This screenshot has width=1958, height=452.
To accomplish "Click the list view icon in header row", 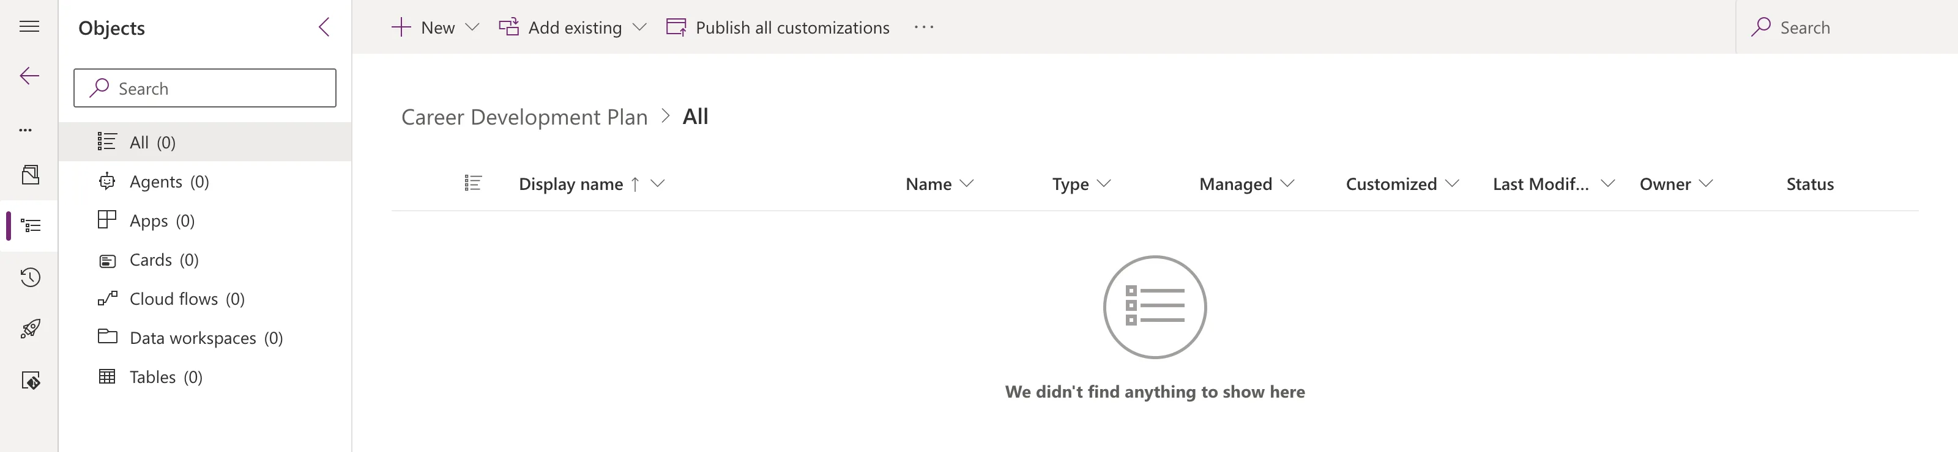I will [x=473, y=183].
